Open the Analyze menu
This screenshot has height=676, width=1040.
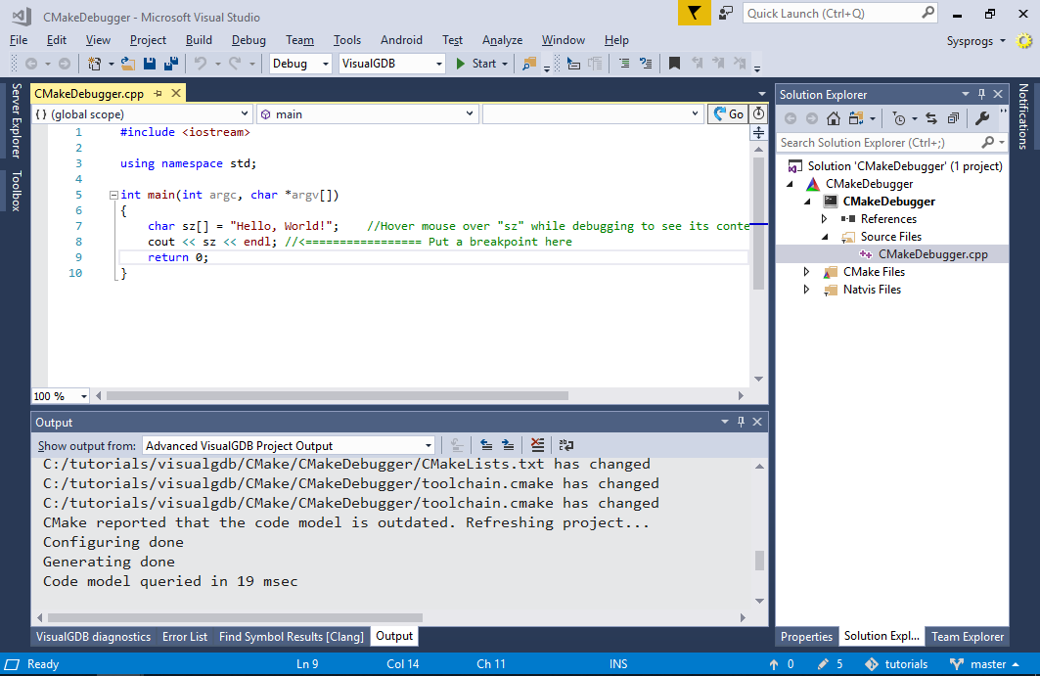[x=502, y=40]
